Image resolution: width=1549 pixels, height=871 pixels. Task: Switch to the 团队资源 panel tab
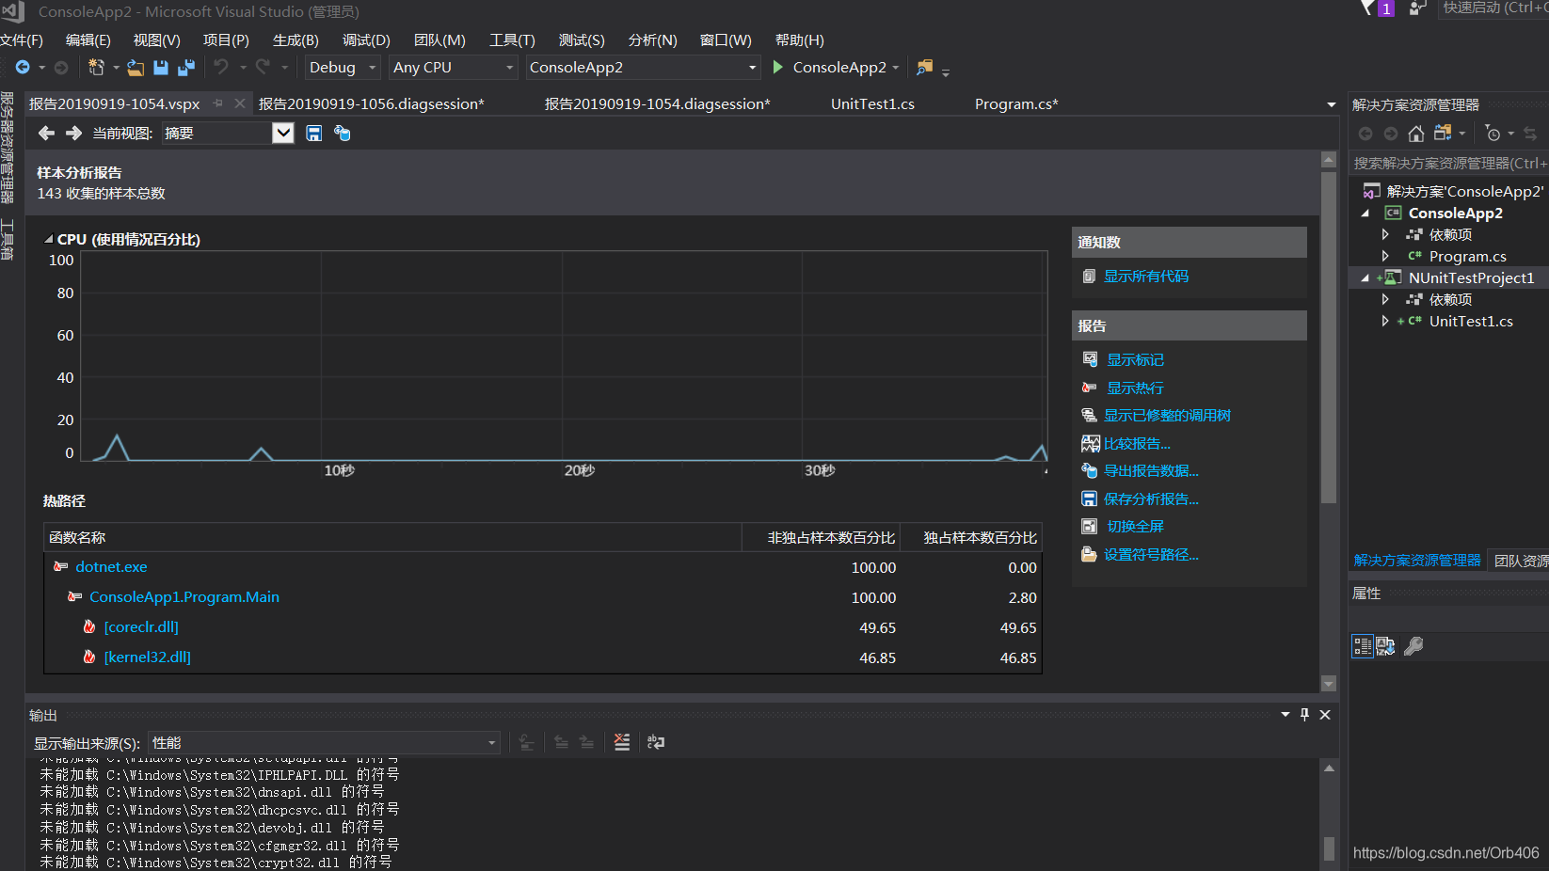coord(1521,561)
